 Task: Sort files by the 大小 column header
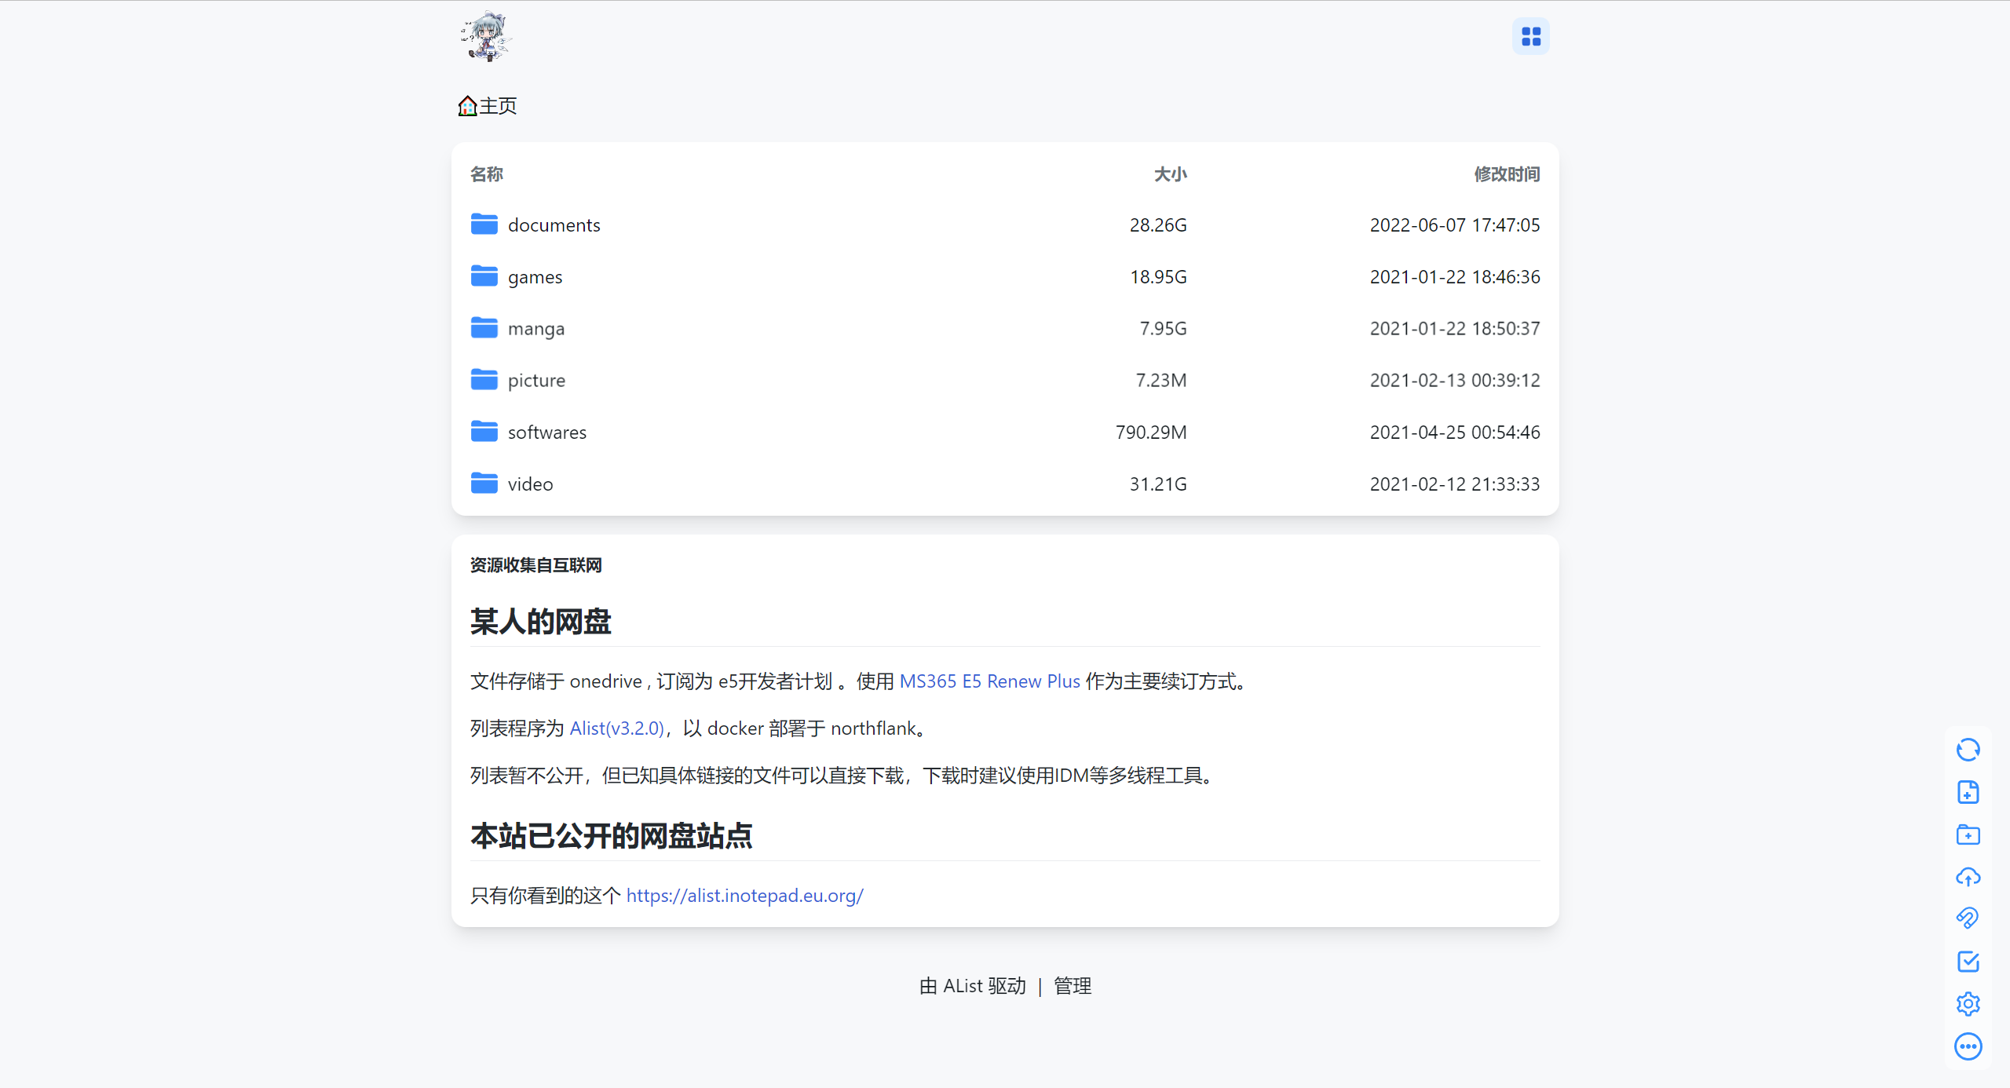coord(1170,174)
